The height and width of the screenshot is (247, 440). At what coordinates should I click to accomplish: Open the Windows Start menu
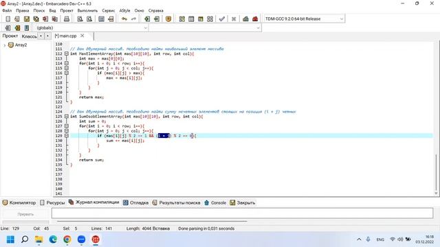(x=10, y=239)
